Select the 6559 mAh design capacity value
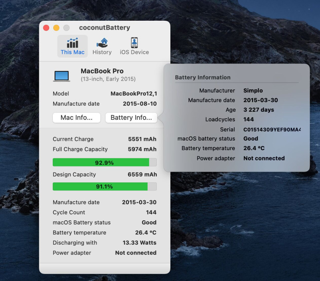The image size is (320, 281). click(142, 174)
